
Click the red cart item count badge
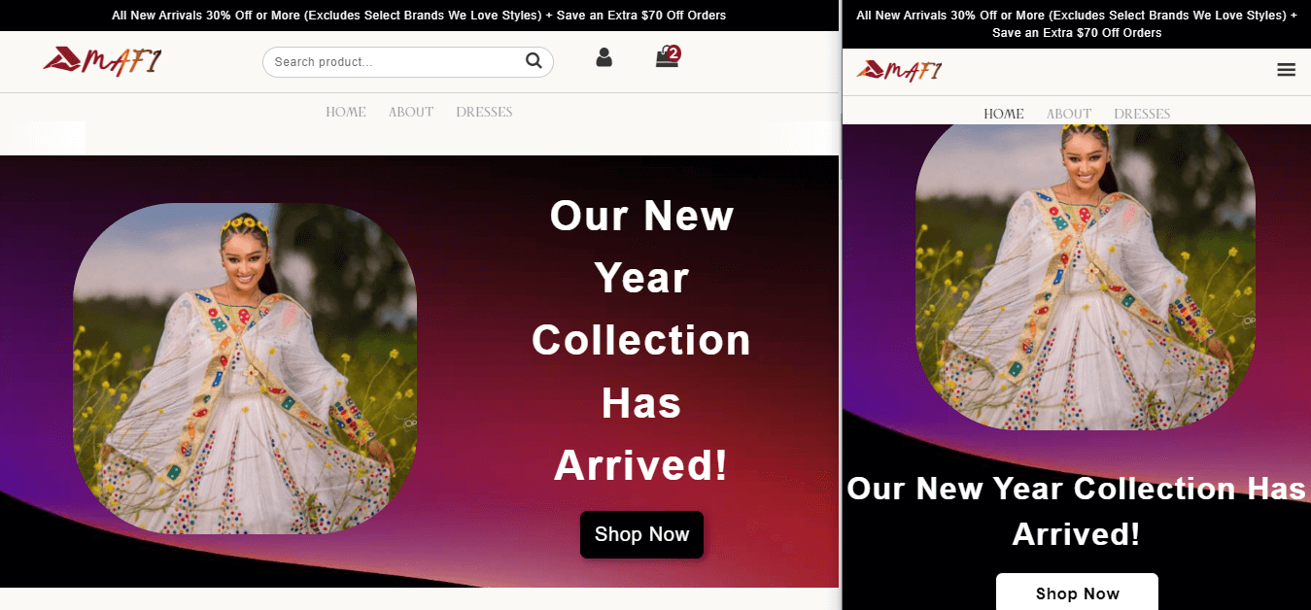click(673, 52)
